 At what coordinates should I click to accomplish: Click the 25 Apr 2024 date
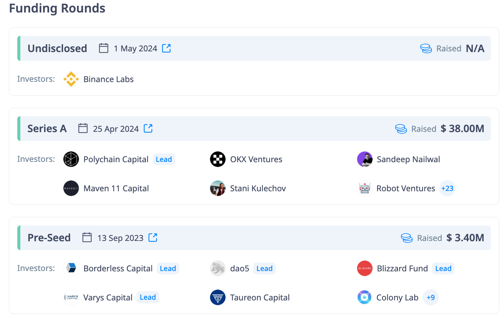tap(116, 129)
